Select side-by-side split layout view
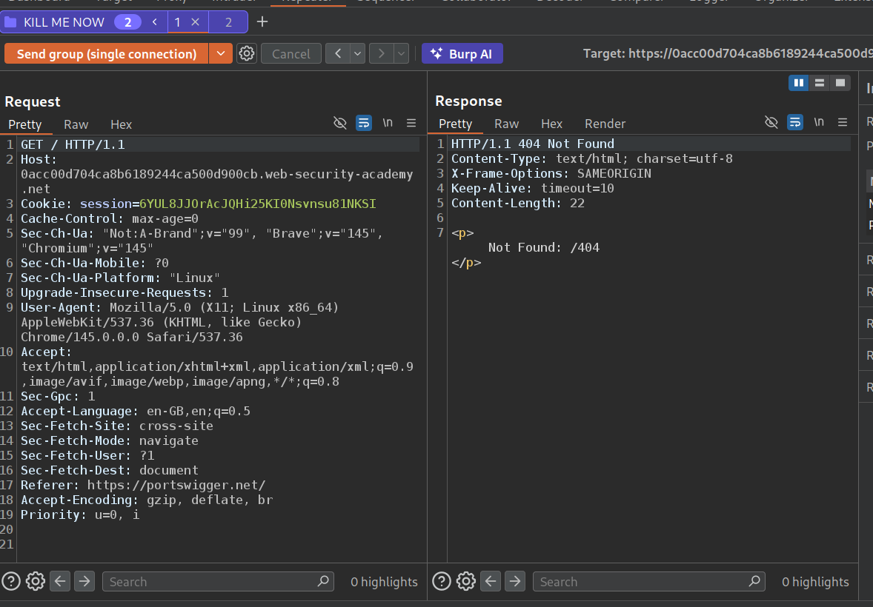Screen dimensions: 873x607 799,83
